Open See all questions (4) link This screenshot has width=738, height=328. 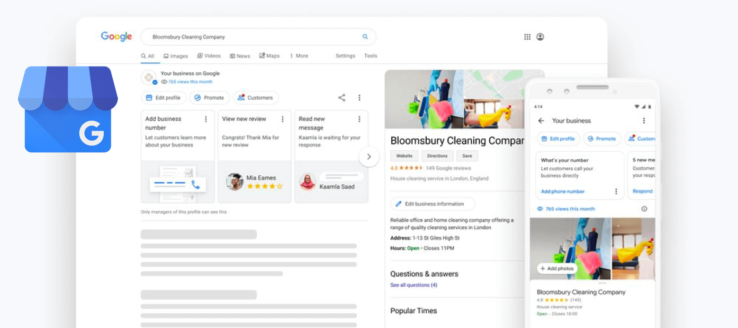(414, 285)
